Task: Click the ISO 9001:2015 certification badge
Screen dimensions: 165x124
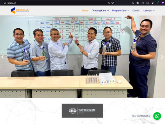Action: coord(82,111)
